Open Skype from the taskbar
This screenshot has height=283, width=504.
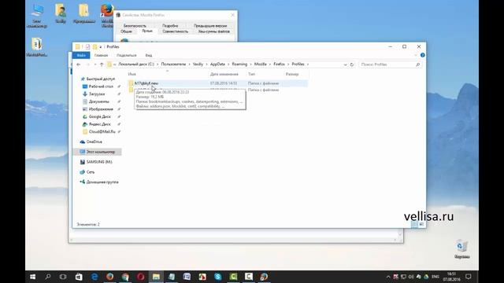pos(217,277)
